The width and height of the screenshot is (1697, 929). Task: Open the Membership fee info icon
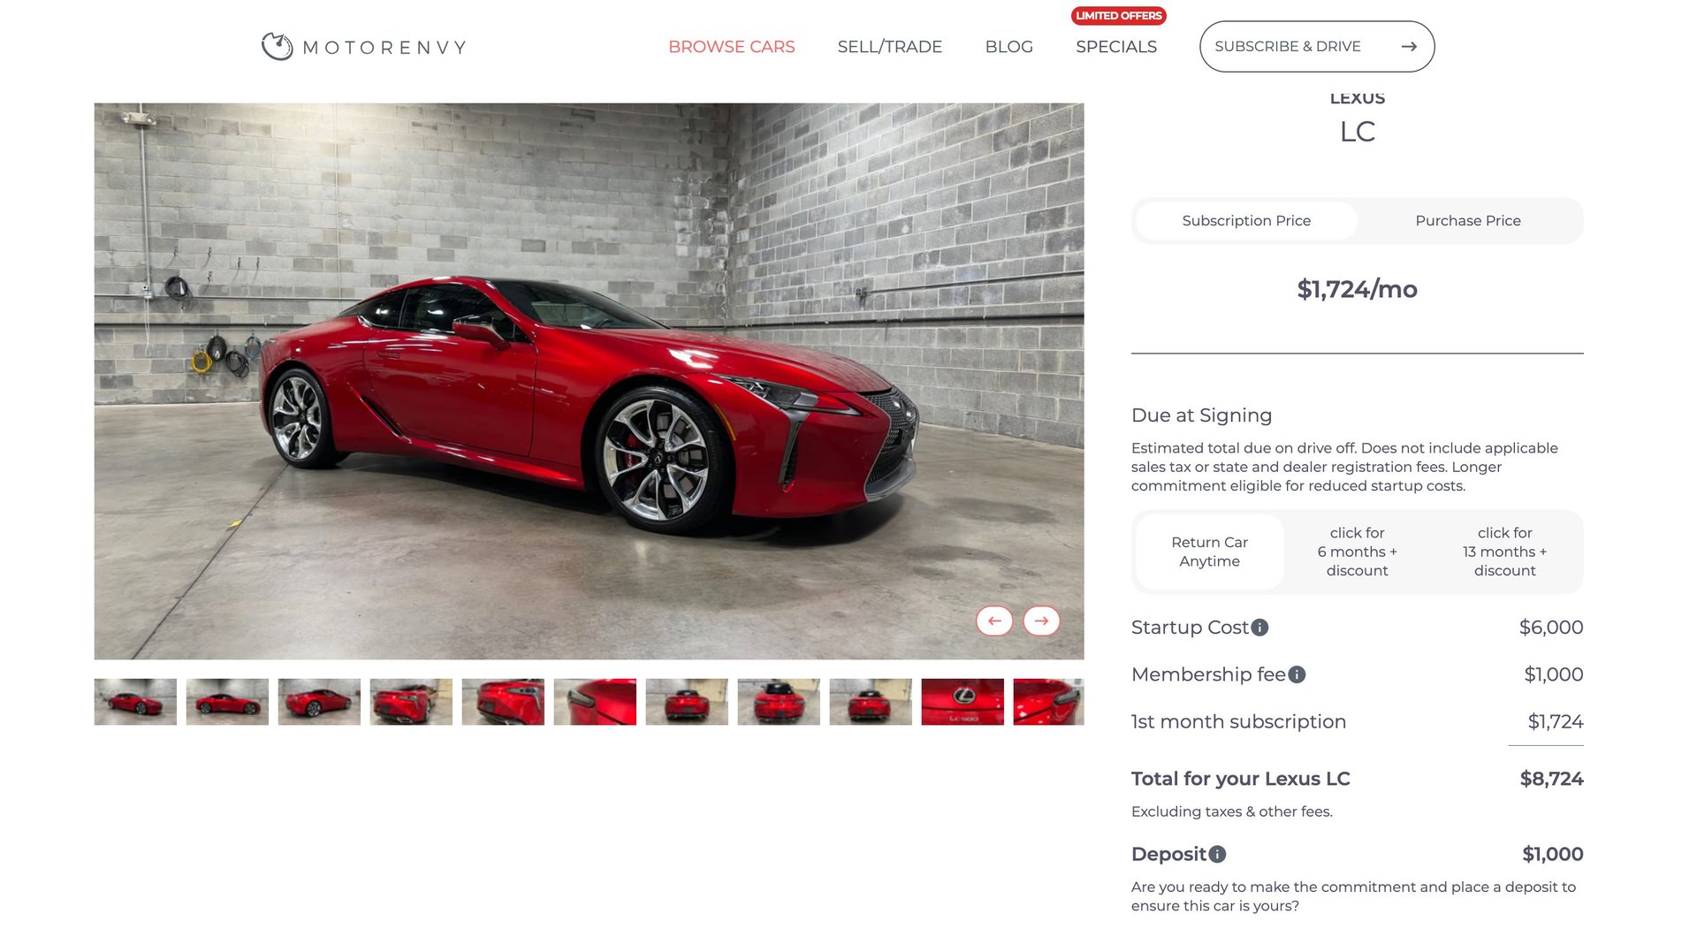click(x=1297, y=674)
